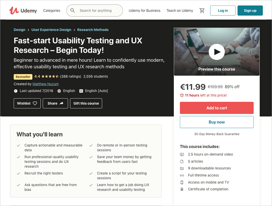Go to Design breadcrumb
Viewport: 272px width, 206px height.
pos(20,30)
